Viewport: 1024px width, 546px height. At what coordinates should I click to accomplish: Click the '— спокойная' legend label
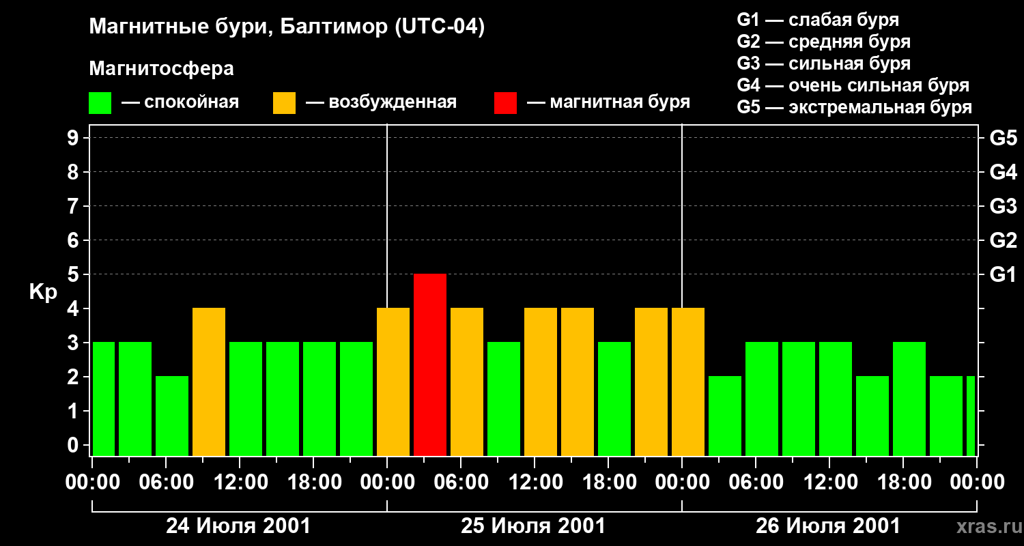(180, 102)
